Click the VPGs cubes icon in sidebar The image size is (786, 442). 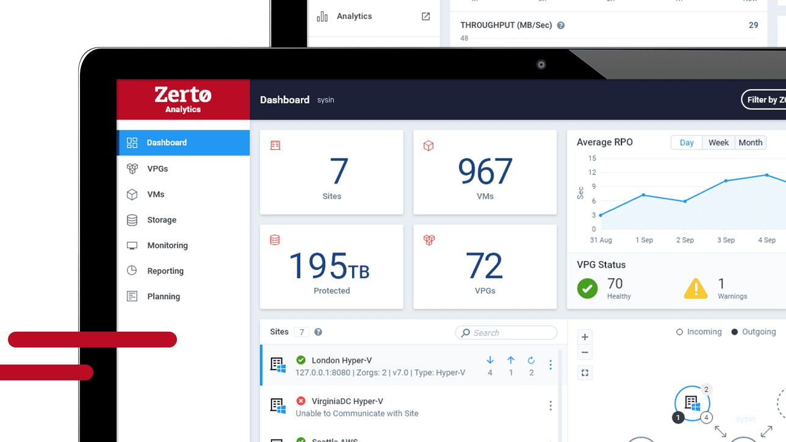tap(132, 169)
